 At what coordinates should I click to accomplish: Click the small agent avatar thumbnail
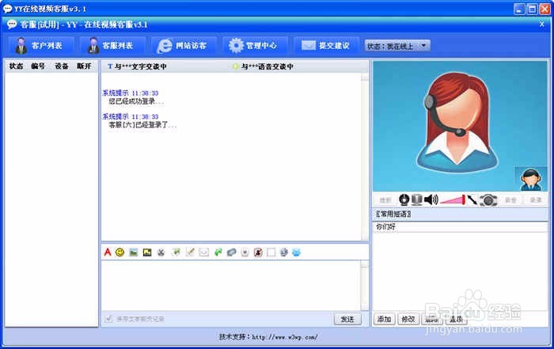tap(531, 180)
